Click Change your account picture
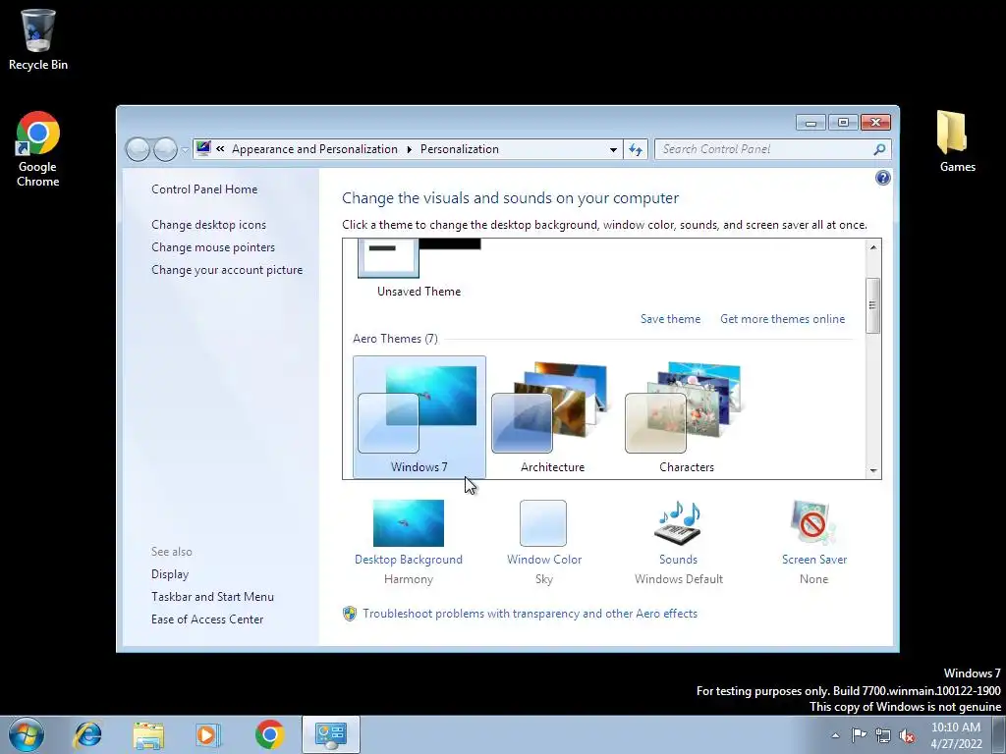1006x754 pixels. click(227, 270)
